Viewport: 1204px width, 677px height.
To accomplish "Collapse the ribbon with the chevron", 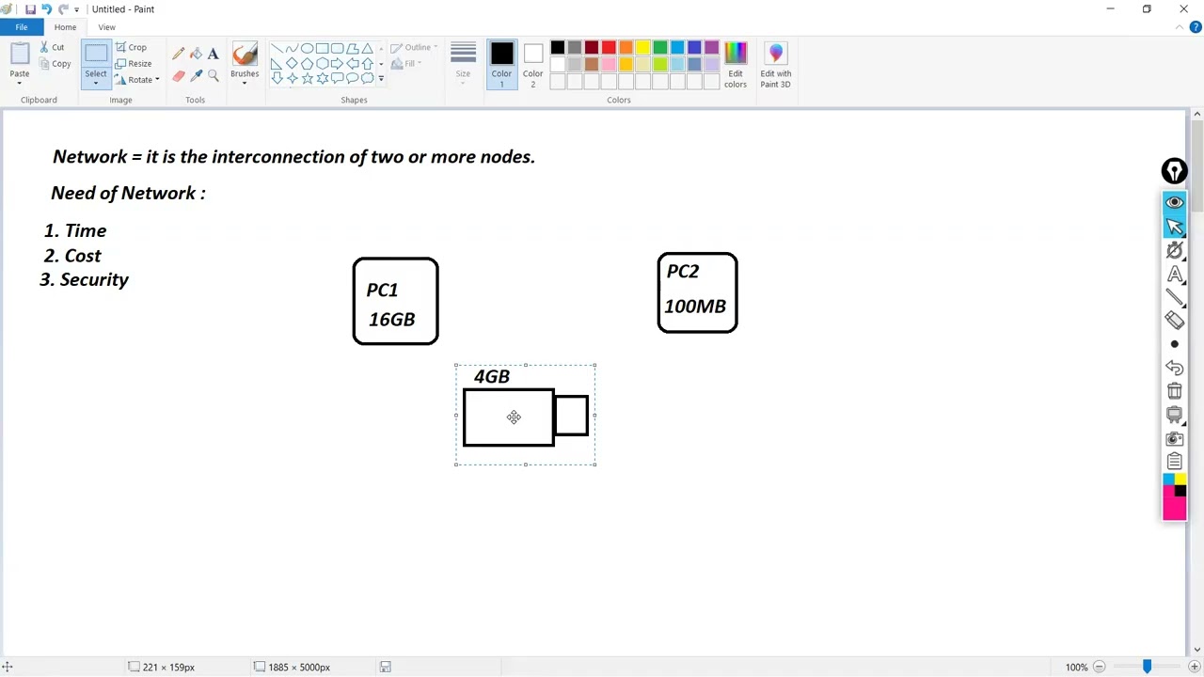I will coord(1180,27).
